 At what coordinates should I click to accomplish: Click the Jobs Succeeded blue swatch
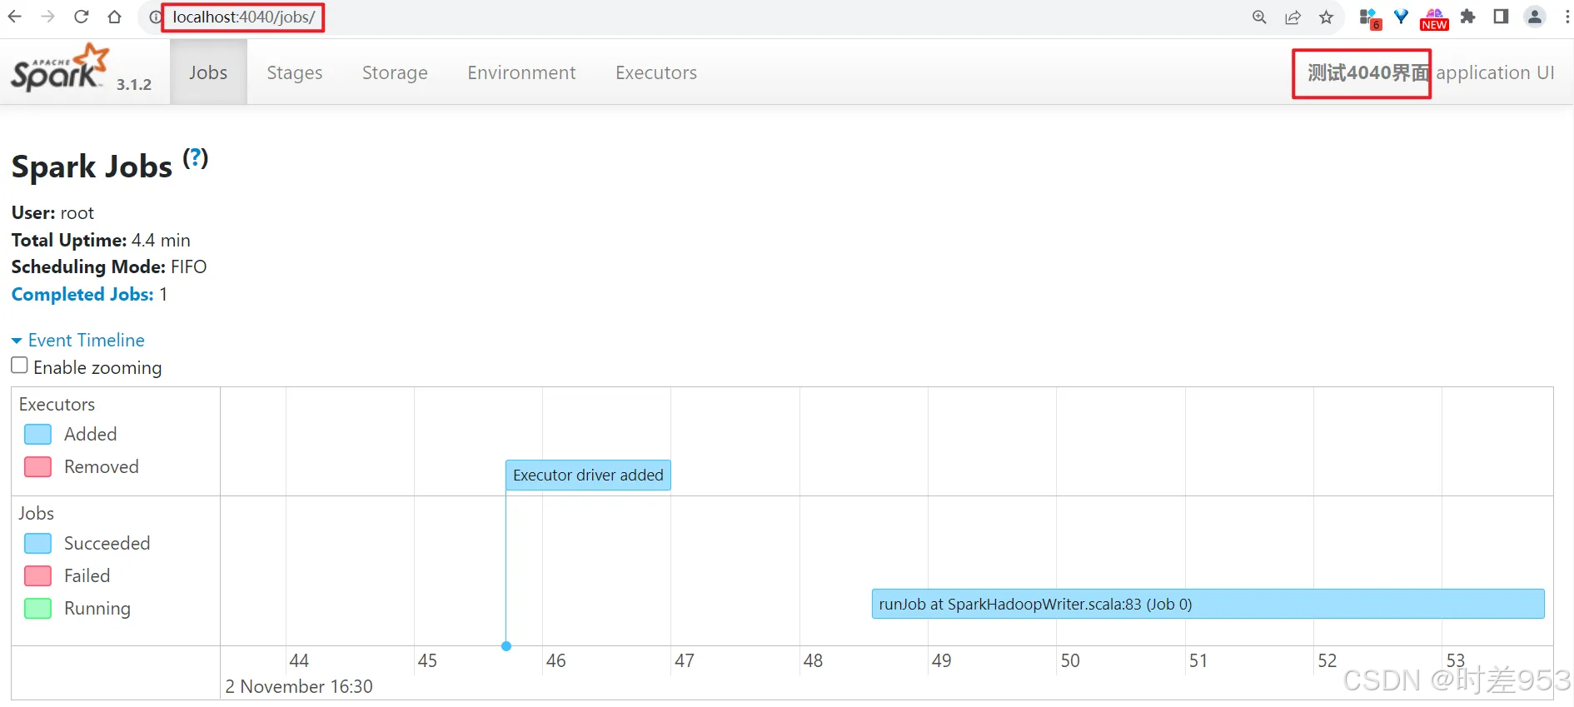[x=38, y=544]
